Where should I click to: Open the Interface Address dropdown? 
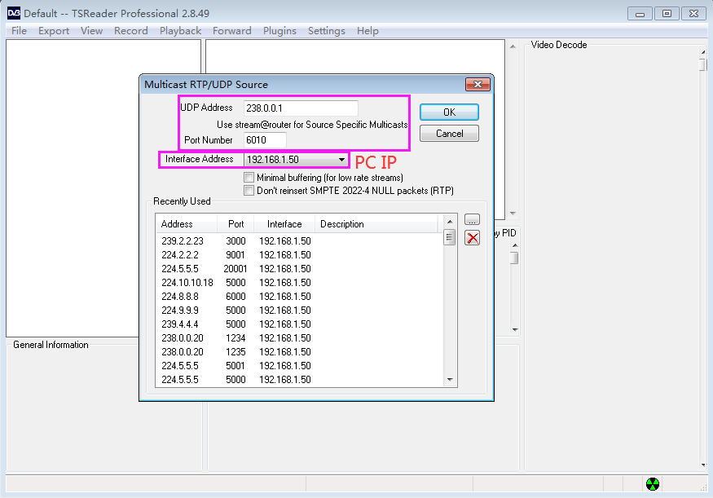(x=341, y=160)
